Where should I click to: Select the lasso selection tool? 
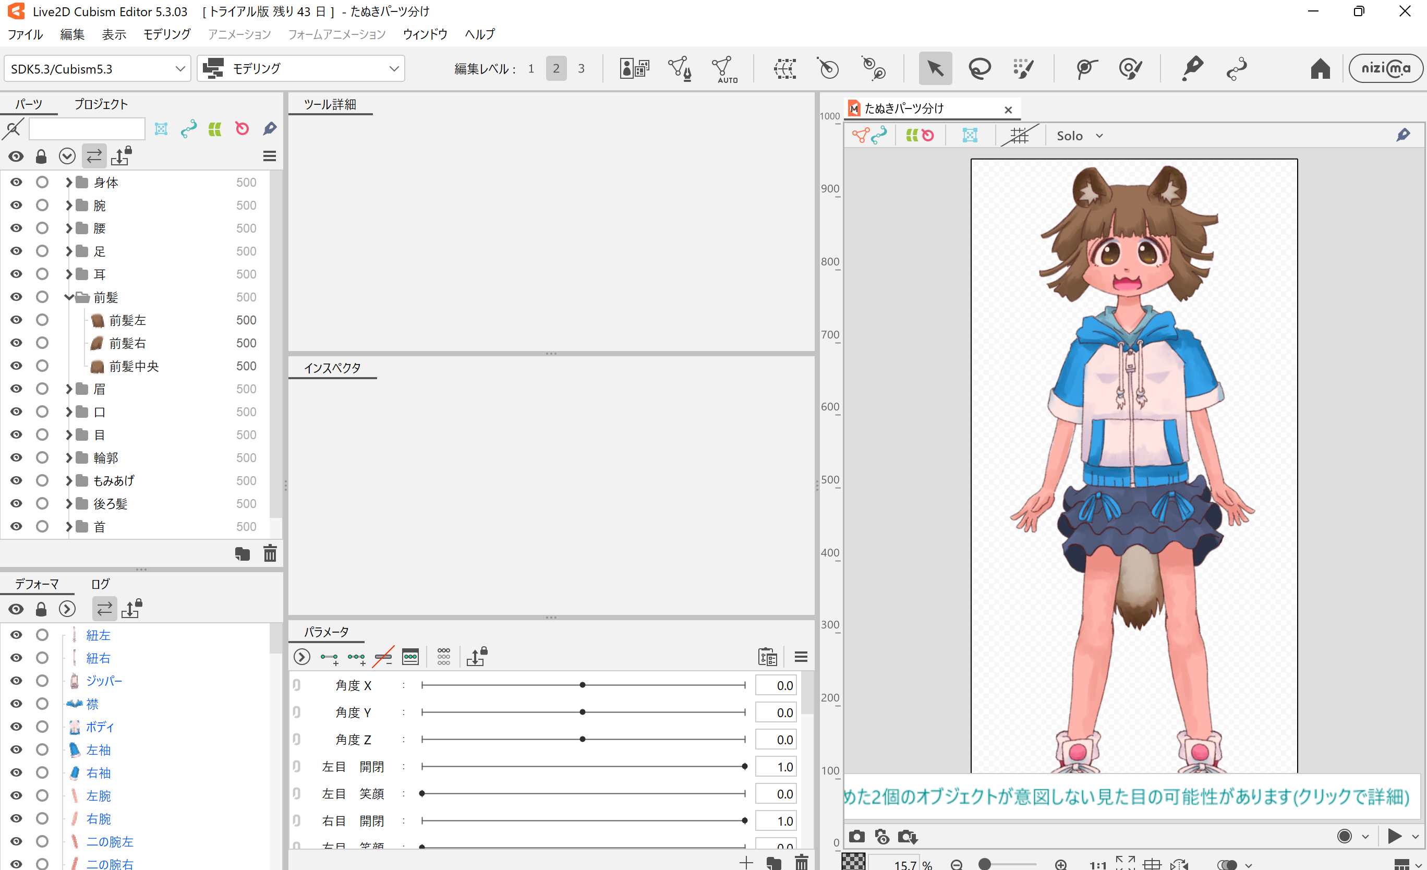coord(979,68)
